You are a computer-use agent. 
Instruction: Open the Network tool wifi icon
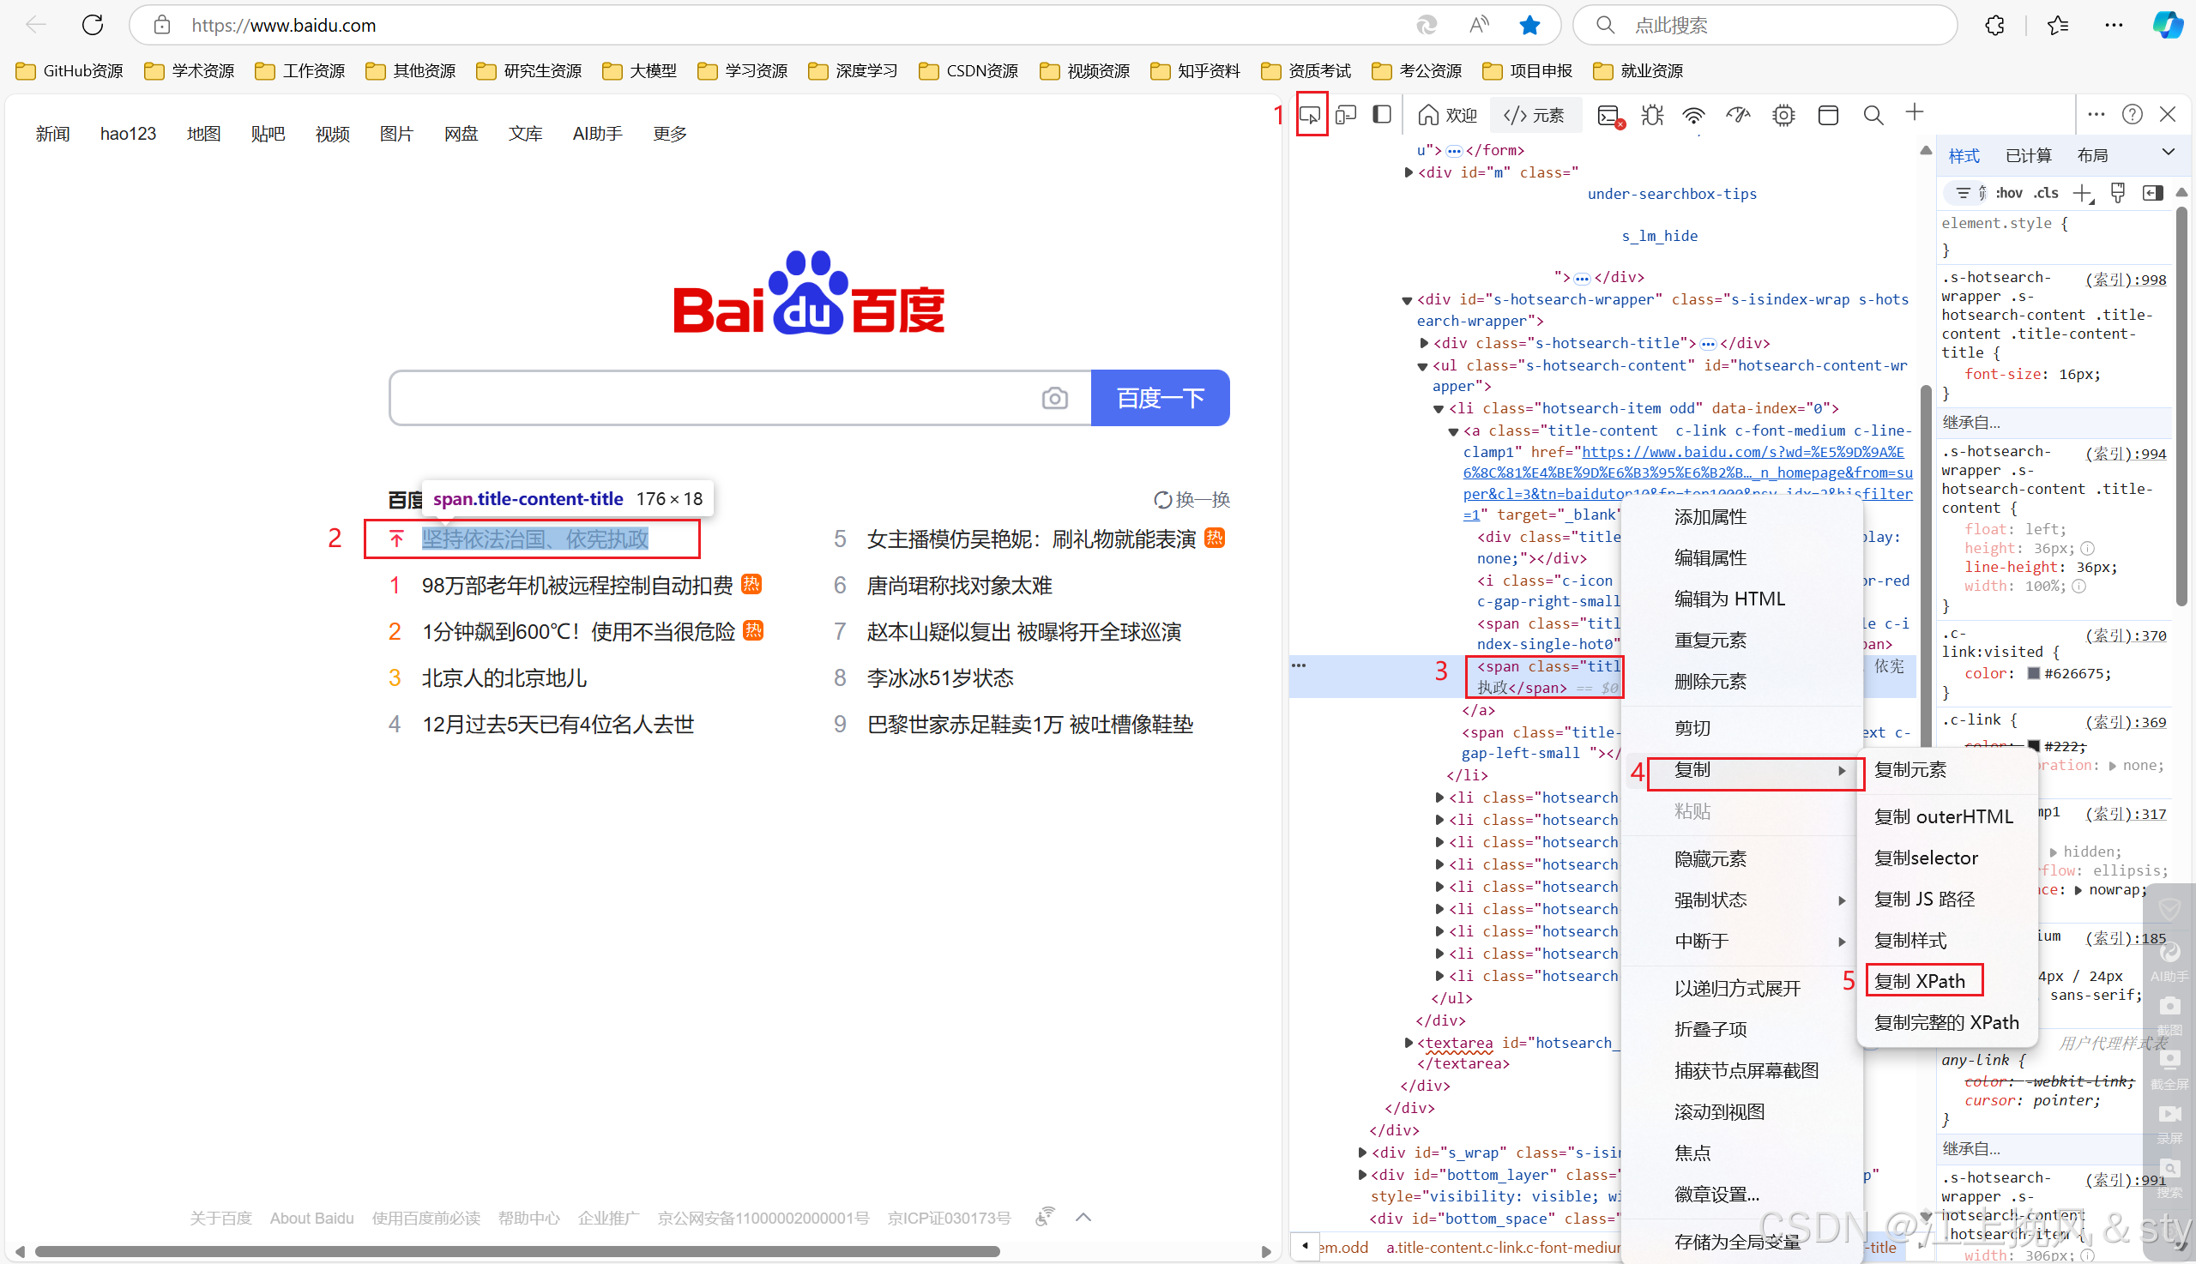1694,116
